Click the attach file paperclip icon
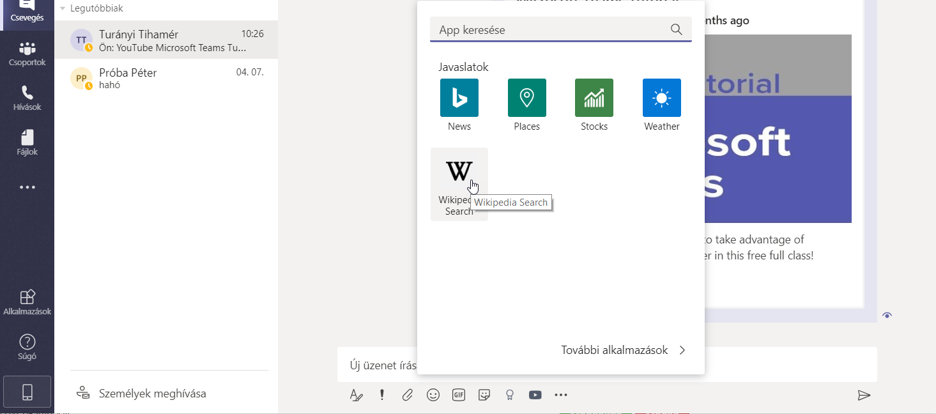The image size is (936, 414). coord(408,395)
